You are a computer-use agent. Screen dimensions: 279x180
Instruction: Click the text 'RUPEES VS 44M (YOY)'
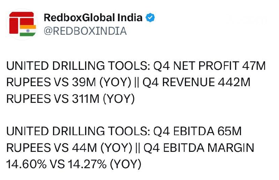click(x=69, y=148)
